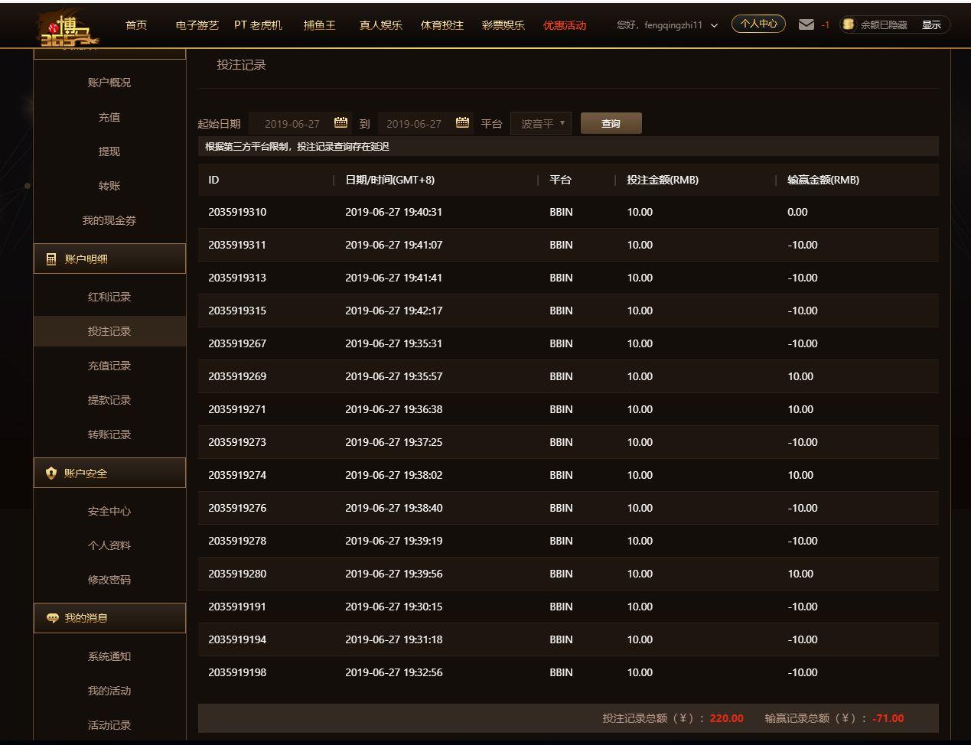Open 充值 in the sidebar
971x745 pixels.
click(109, 117)
